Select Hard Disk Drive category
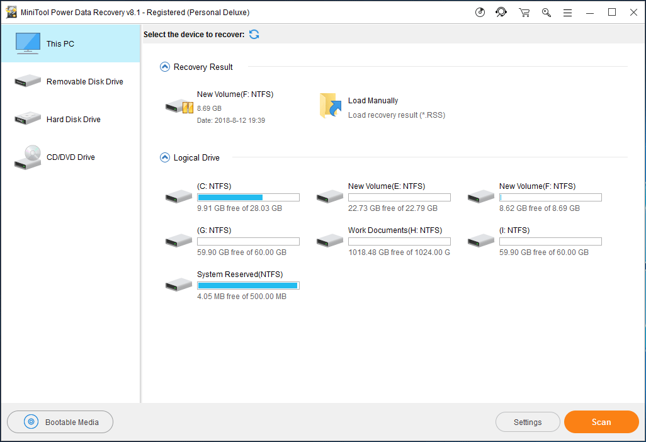646x442 pixels. (x=71, y=120)
